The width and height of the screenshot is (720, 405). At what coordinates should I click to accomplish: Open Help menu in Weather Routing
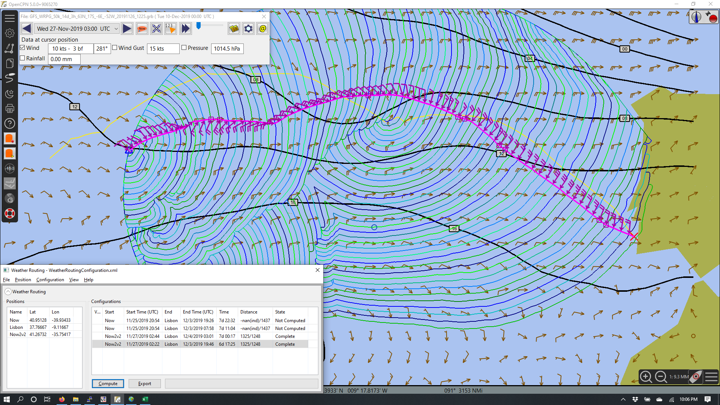pos(88,280)
